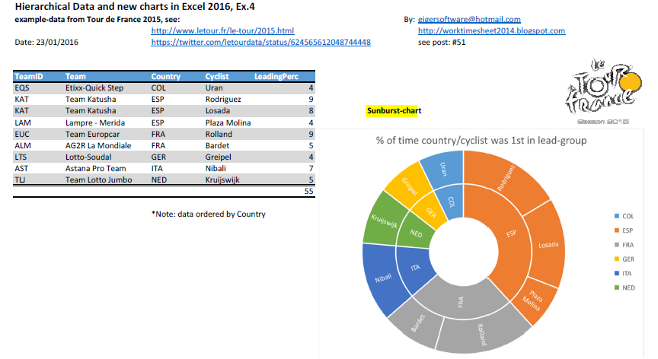Image resolution: width=658 pixels, height=359 pixels.
Task: Click the Kruijswijk cyclist table cell
Action: [x=222, y=179]
